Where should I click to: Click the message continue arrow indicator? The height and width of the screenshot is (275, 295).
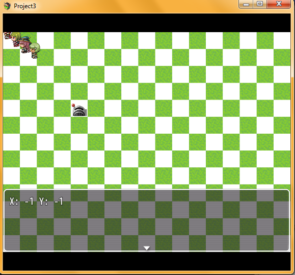coord(147,248)
